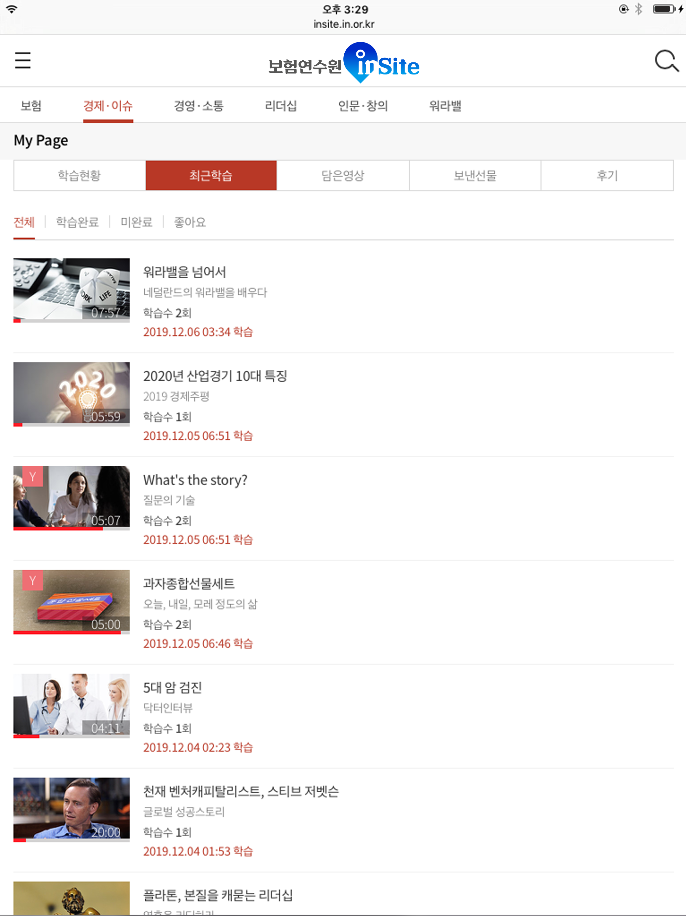The height and width of the screenshot is (916, 686).
Task: Select the 보험 category tab
Action: (x=31, y=106)
